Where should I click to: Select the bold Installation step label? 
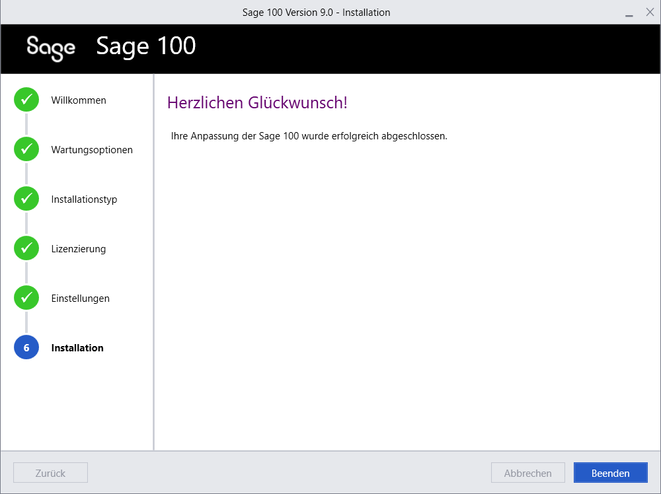pos(77,348)
